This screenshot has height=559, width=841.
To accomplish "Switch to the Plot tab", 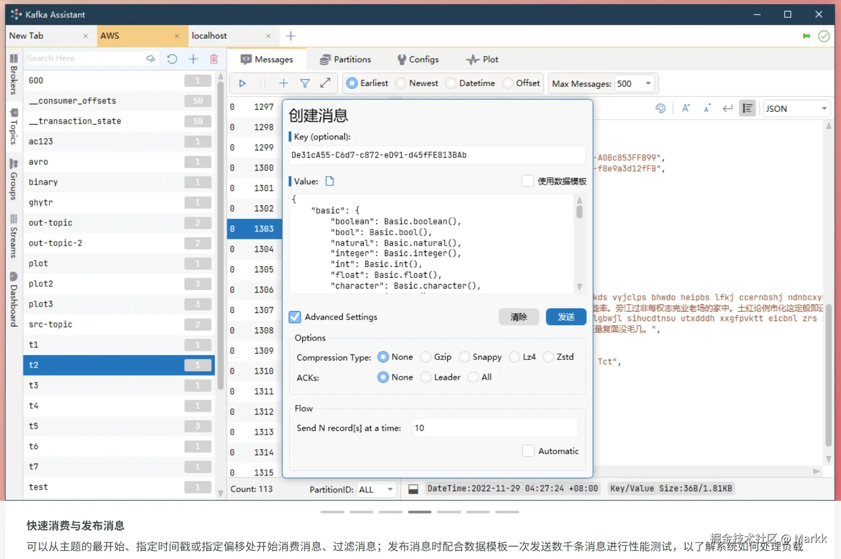I will (482, 59).
